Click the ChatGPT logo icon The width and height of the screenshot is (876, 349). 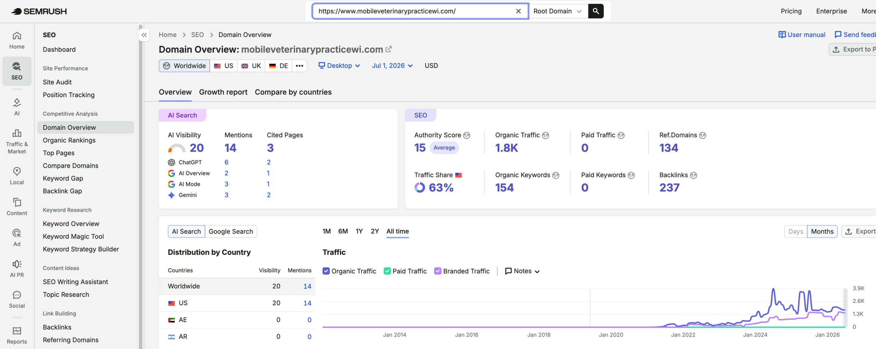click(171, 162)
